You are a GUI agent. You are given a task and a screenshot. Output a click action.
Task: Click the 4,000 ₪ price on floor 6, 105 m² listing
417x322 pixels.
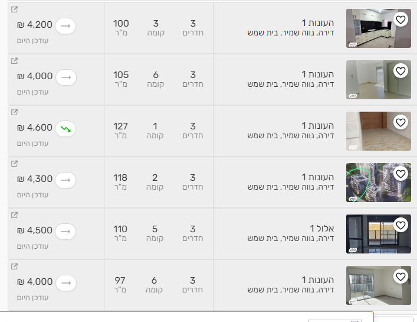pyautogui.click(x=35, y=76)
